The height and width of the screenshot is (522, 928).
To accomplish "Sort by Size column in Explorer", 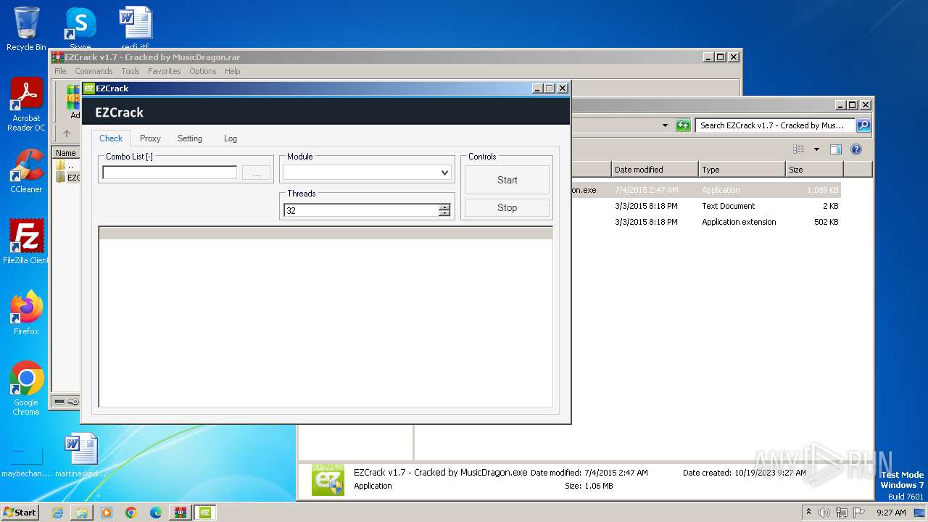I will click(815, 170).
